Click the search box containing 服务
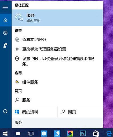The height and width of the screenshot is (137, 113). pos(57,123)
